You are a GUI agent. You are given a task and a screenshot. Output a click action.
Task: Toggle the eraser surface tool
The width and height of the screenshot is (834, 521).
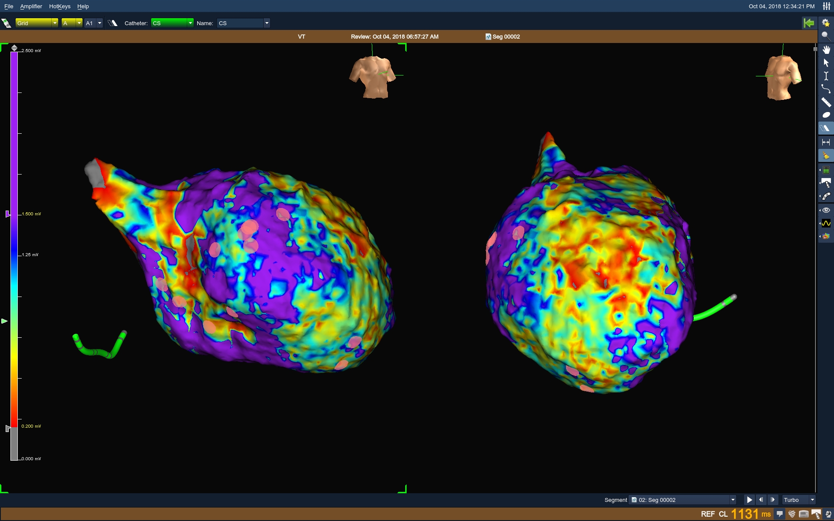(826, 128)
